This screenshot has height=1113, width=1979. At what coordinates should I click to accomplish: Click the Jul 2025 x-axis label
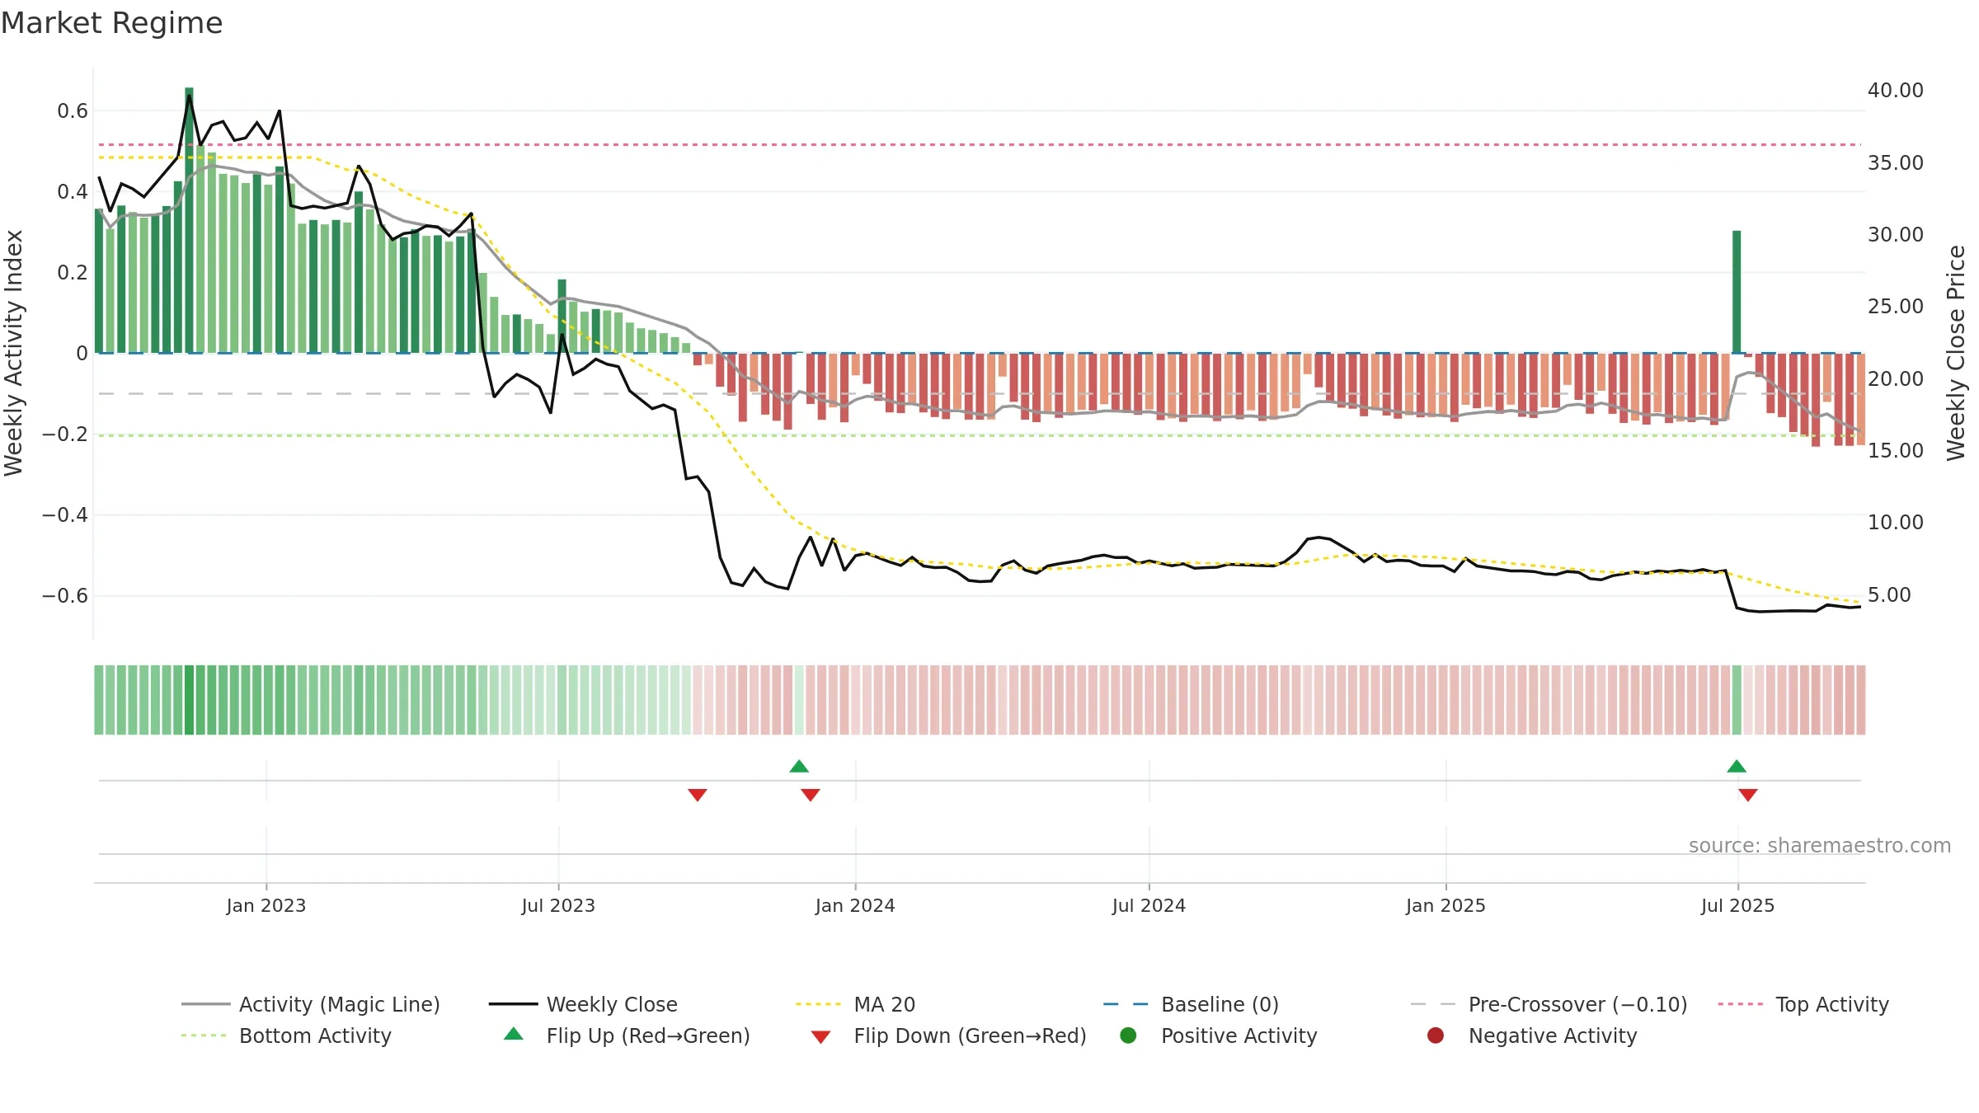click(1737, 905)
